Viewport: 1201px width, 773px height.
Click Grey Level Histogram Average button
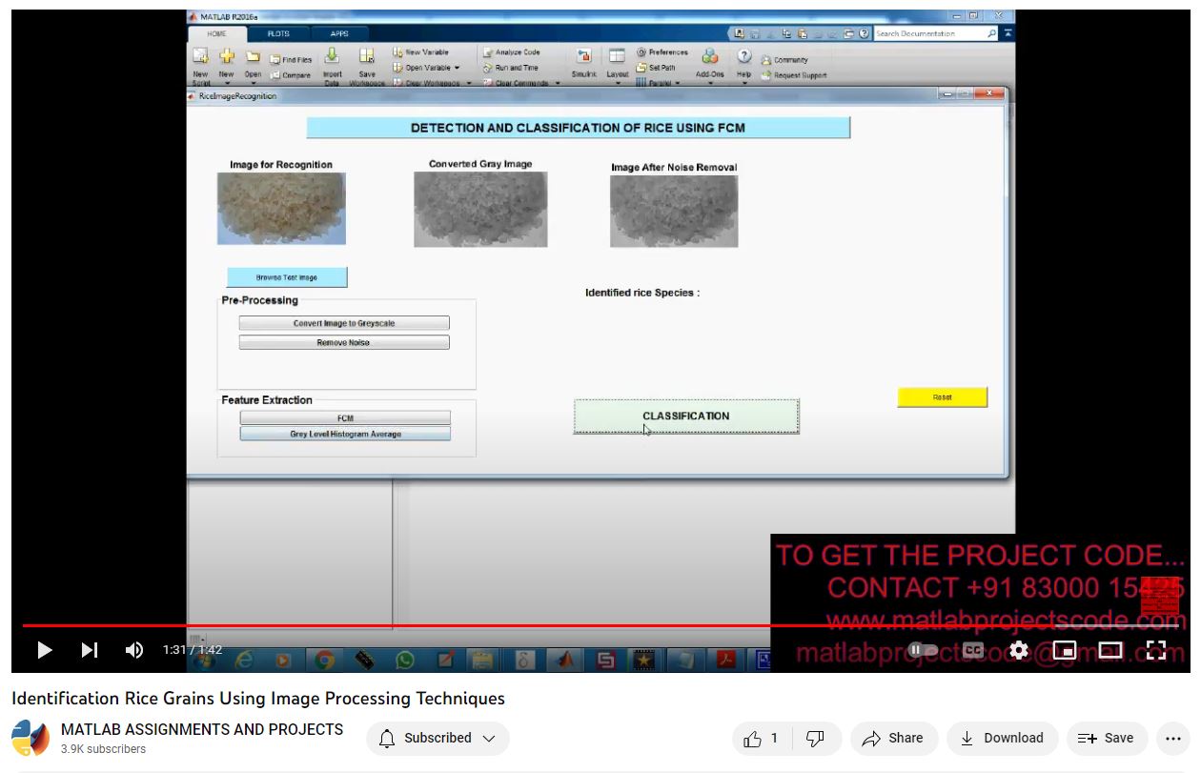345,434
